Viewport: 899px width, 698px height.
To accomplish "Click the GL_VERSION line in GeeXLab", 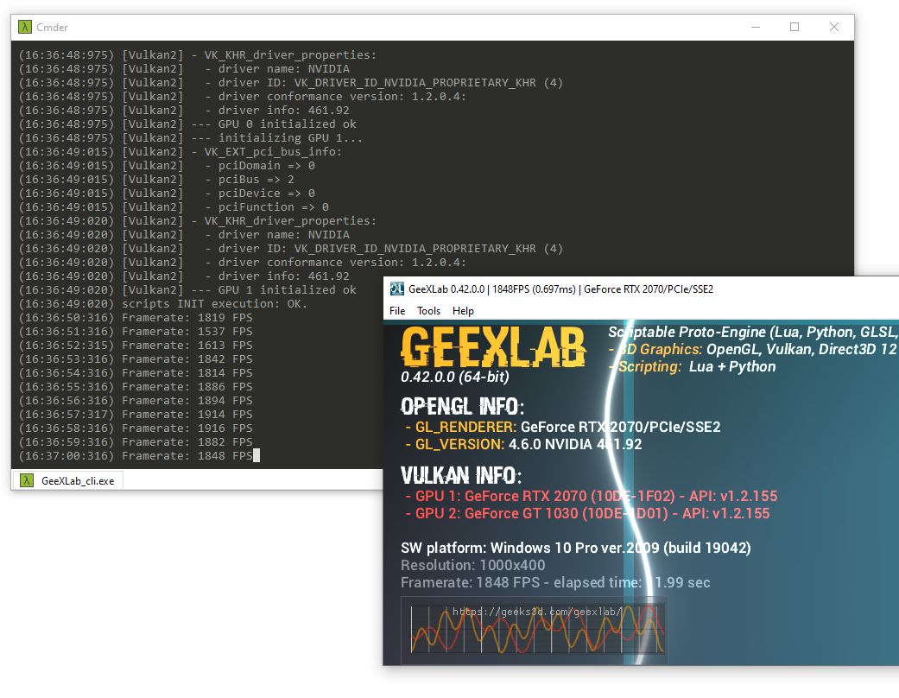I will [523, 444].
